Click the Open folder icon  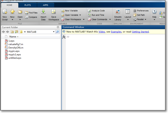(20, 11)
